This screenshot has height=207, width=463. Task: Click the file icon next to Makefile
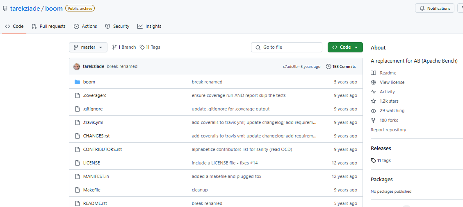click(x=78, y=190)
